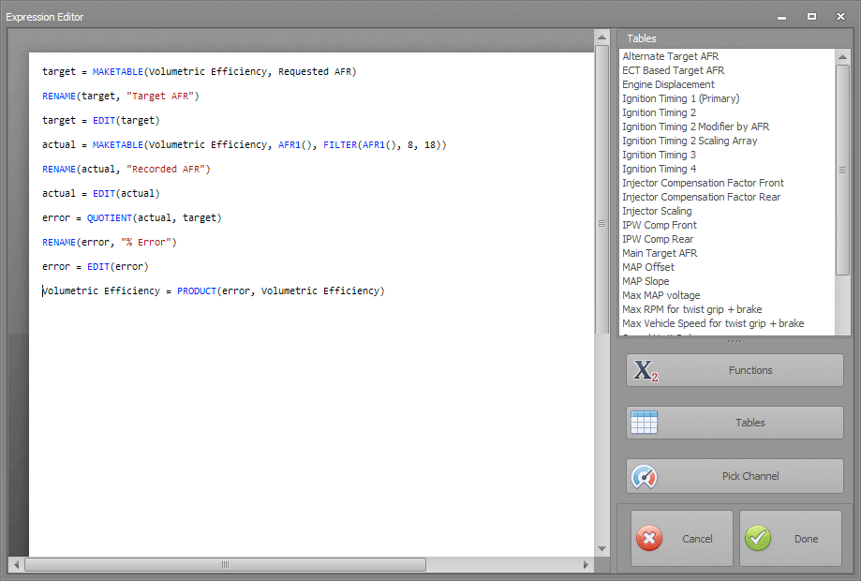Select MAP Offset table entry
This screenshot has height=581, width=861.
pos(646,267)
